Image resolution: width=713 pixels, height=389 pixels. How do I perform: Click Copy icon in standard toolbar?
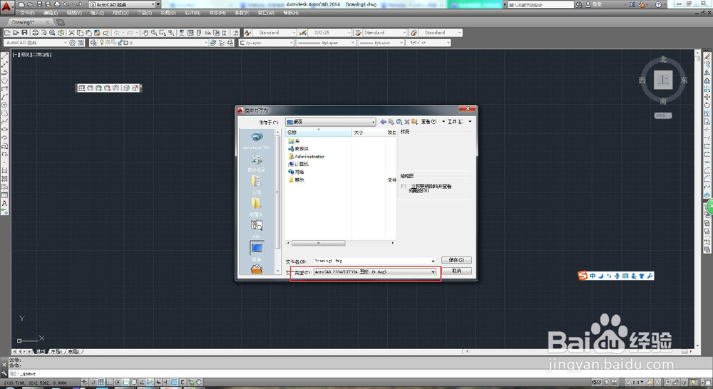80,33
